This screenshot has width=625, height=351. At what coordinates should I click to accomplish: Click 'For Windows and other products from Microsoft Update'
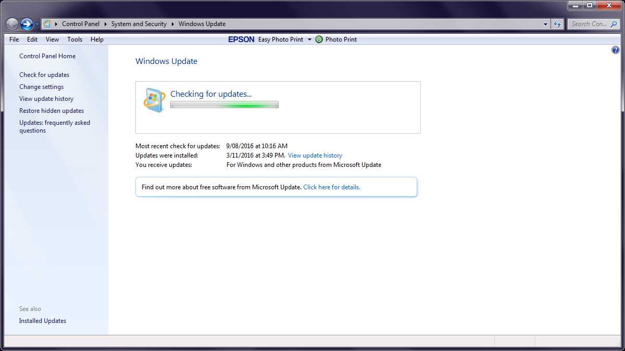[304, 165]
